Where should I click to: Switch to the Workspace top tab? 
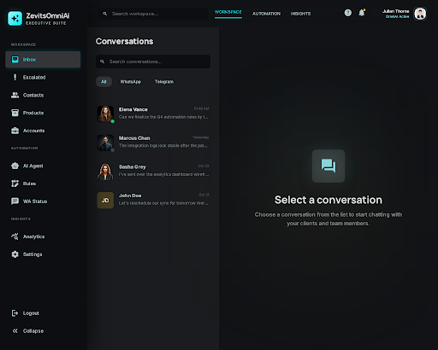tap(228, 12)
